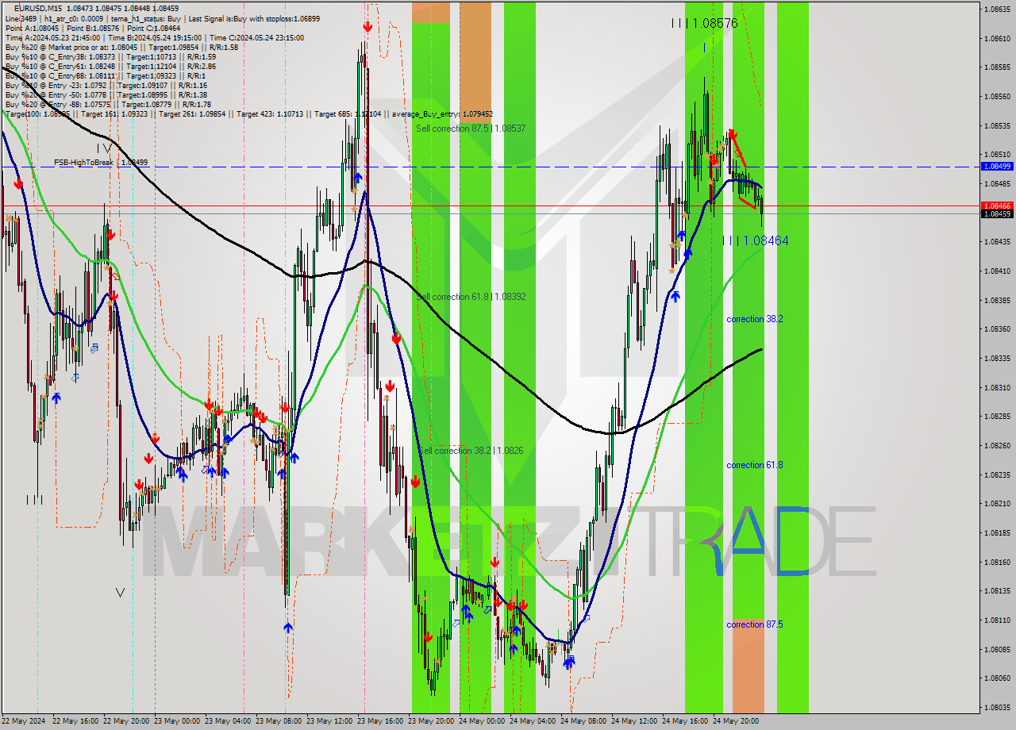The height and width of the screenshot is (730, 1016).
Task: Select the blue 'correction 61.8' label
Action: point(755,464)
